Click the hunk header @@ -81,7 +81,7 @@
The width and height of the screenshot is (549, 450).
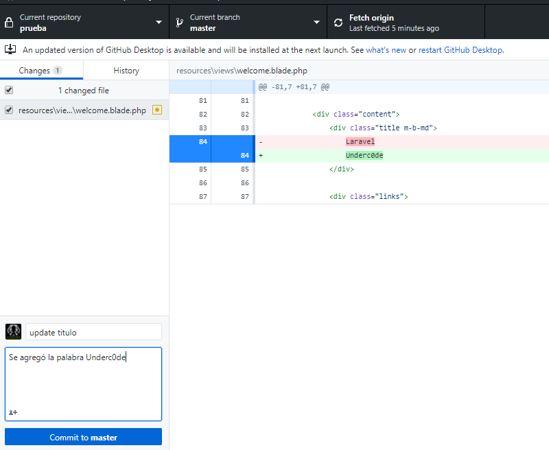(x=294, y=87)
